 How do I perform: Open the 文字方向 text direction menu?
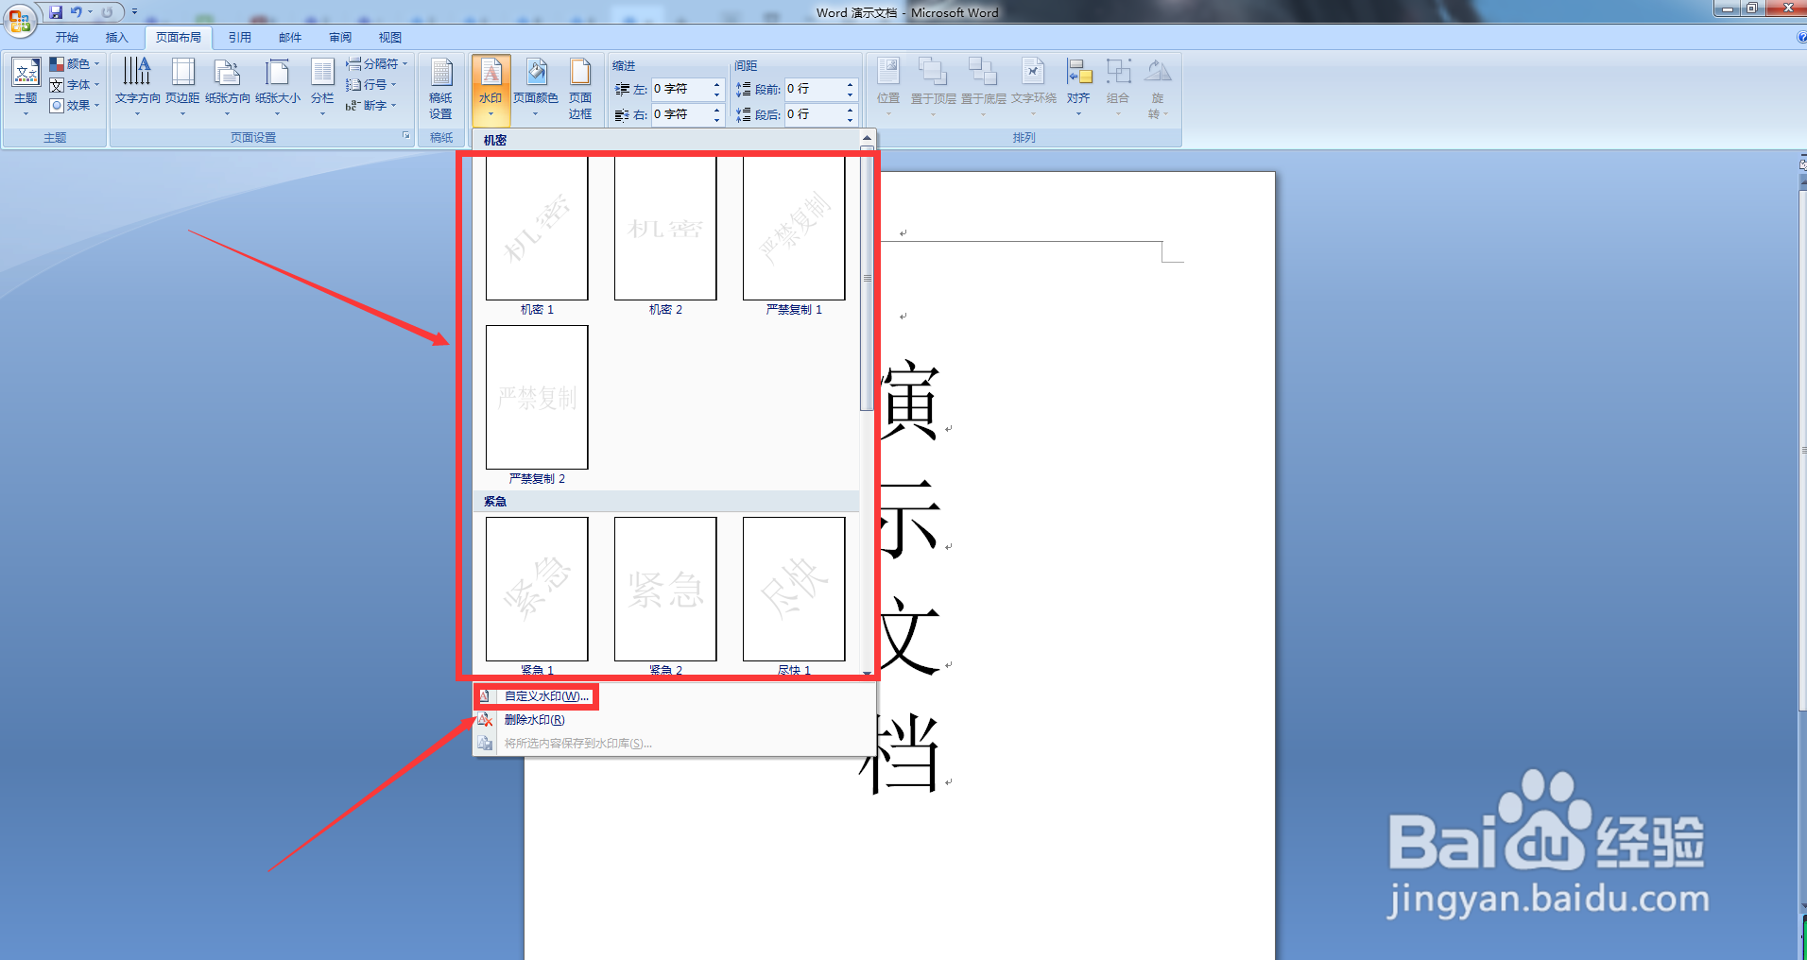click(x=137, y=87)
